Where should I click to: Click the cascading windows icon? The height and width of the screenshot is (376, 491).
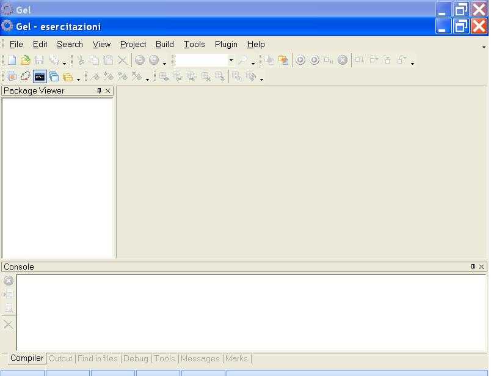(x=54, y=76)
